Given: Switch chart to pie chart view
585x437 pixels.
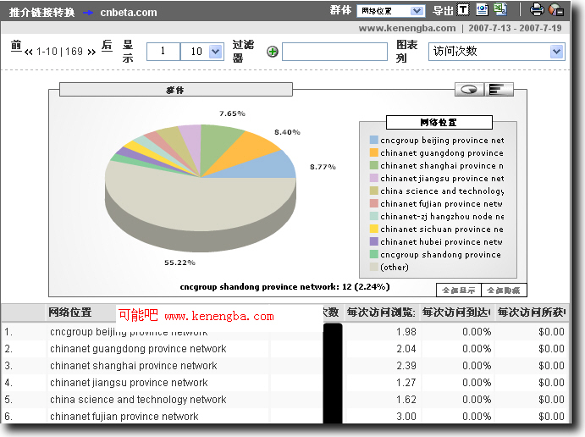Looking at the screenshot, I should click(x=468, y=89).
